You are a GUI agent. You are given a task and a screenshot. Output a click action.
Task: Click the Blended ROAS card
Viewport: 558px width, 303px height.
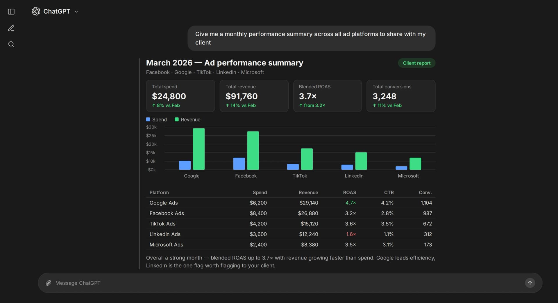tap(328, 96)
